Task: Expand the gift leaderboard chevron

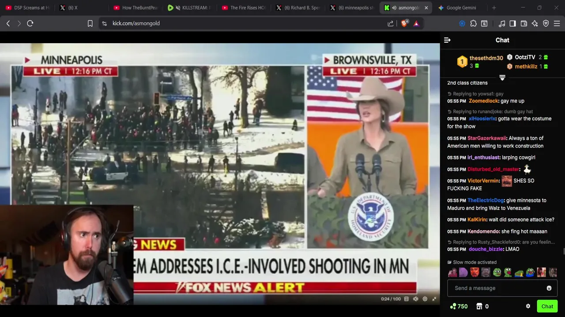Action: pos(502,78)
